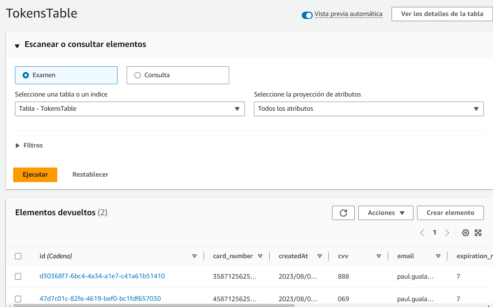Open the Acciones dropdown menu

(x=386, y=213)
